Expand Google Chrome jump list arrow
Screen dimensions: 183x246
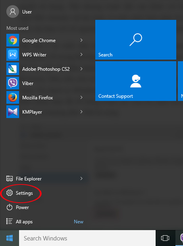(81, 40)
